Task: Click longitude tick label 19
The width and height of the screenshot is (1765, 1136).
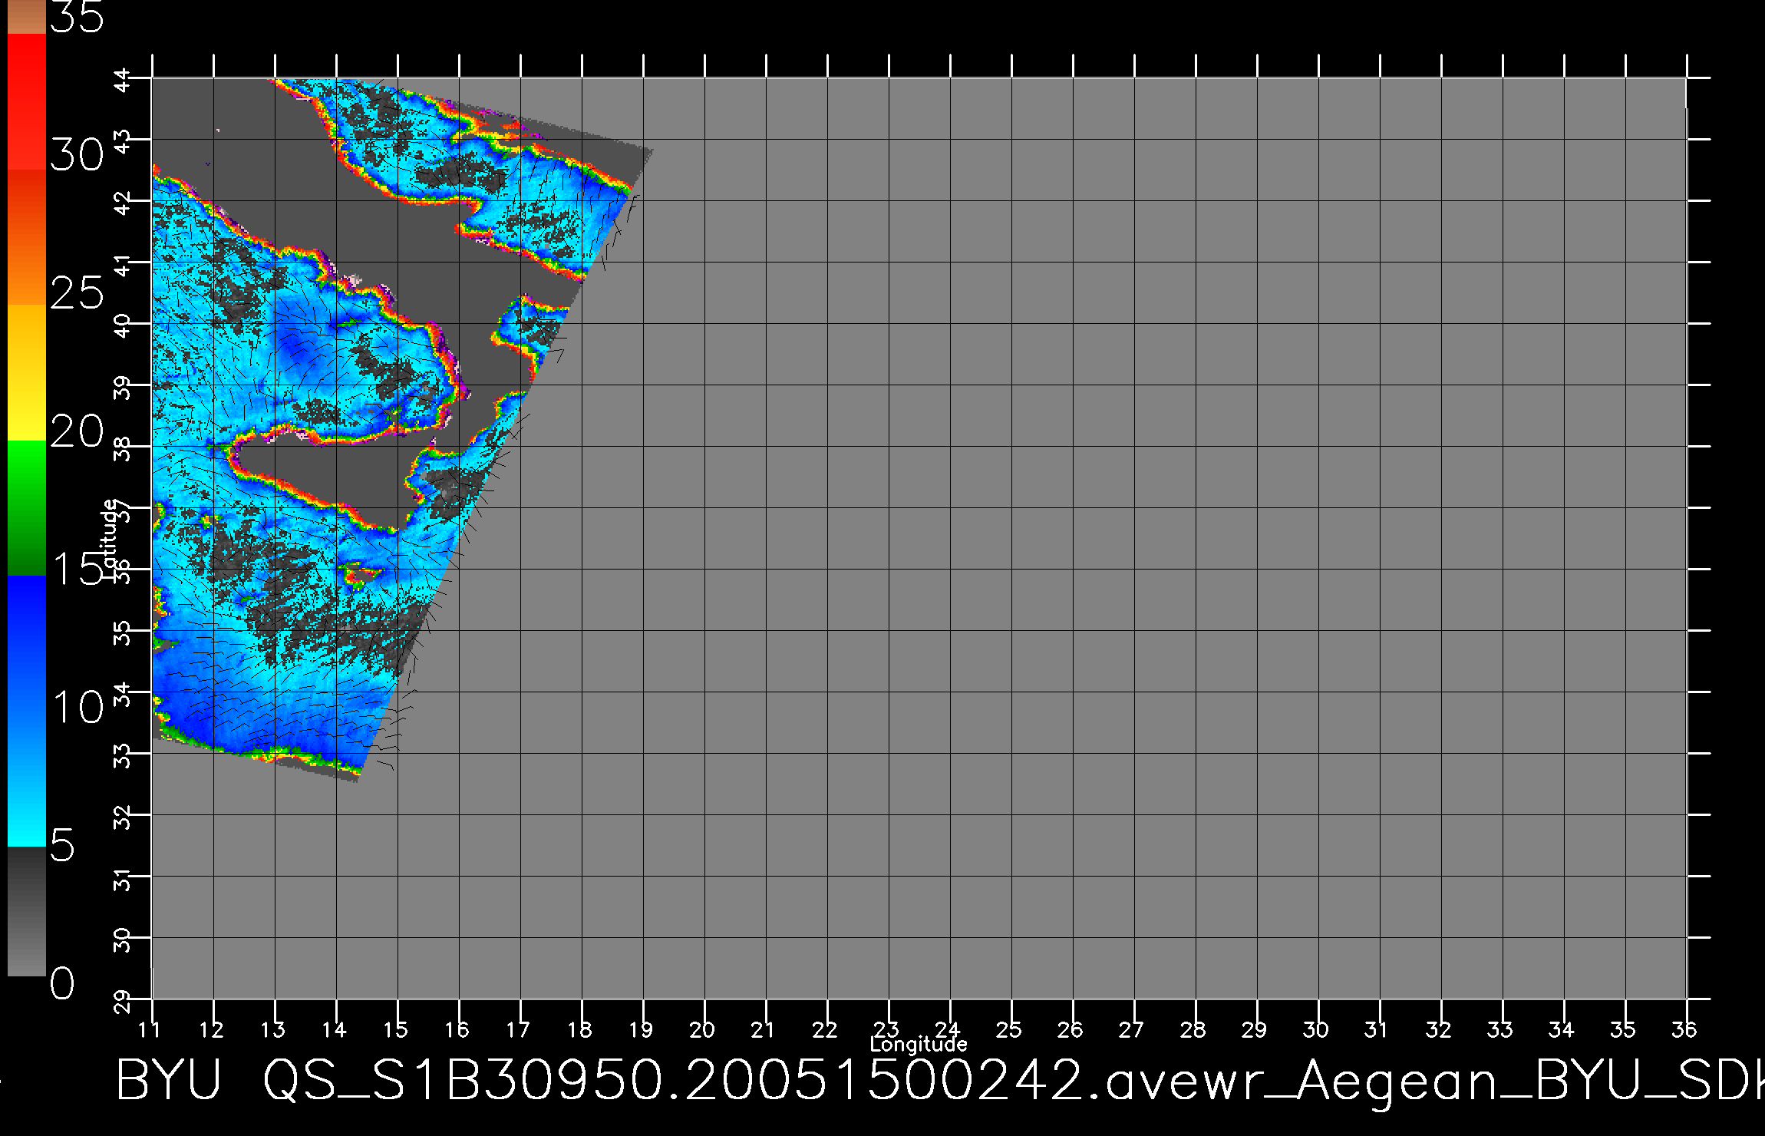Action: tap(641, 1029)
